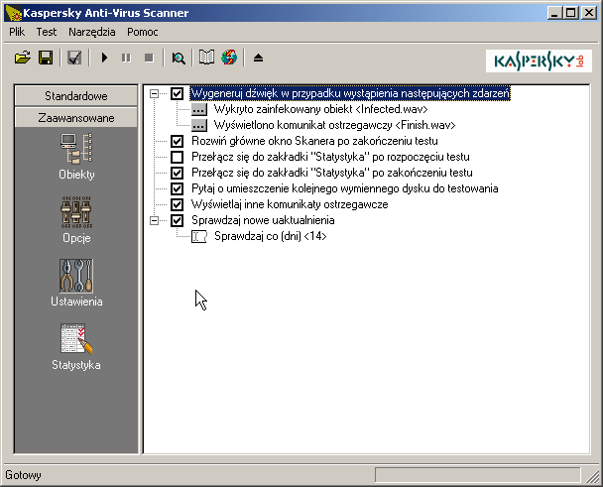Uncheck Rozwiń główne okno Skanera option

[x=177, y=141]
